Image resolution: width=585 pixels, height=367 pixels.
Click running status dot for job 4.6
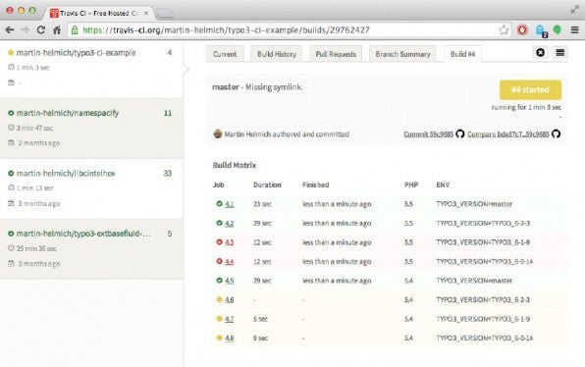point(220,299)
